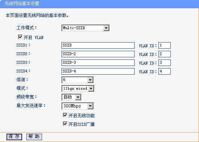199x142 pixels.
Task: Click the VLAN ID field with value 2
Action: tap(165, 54)
